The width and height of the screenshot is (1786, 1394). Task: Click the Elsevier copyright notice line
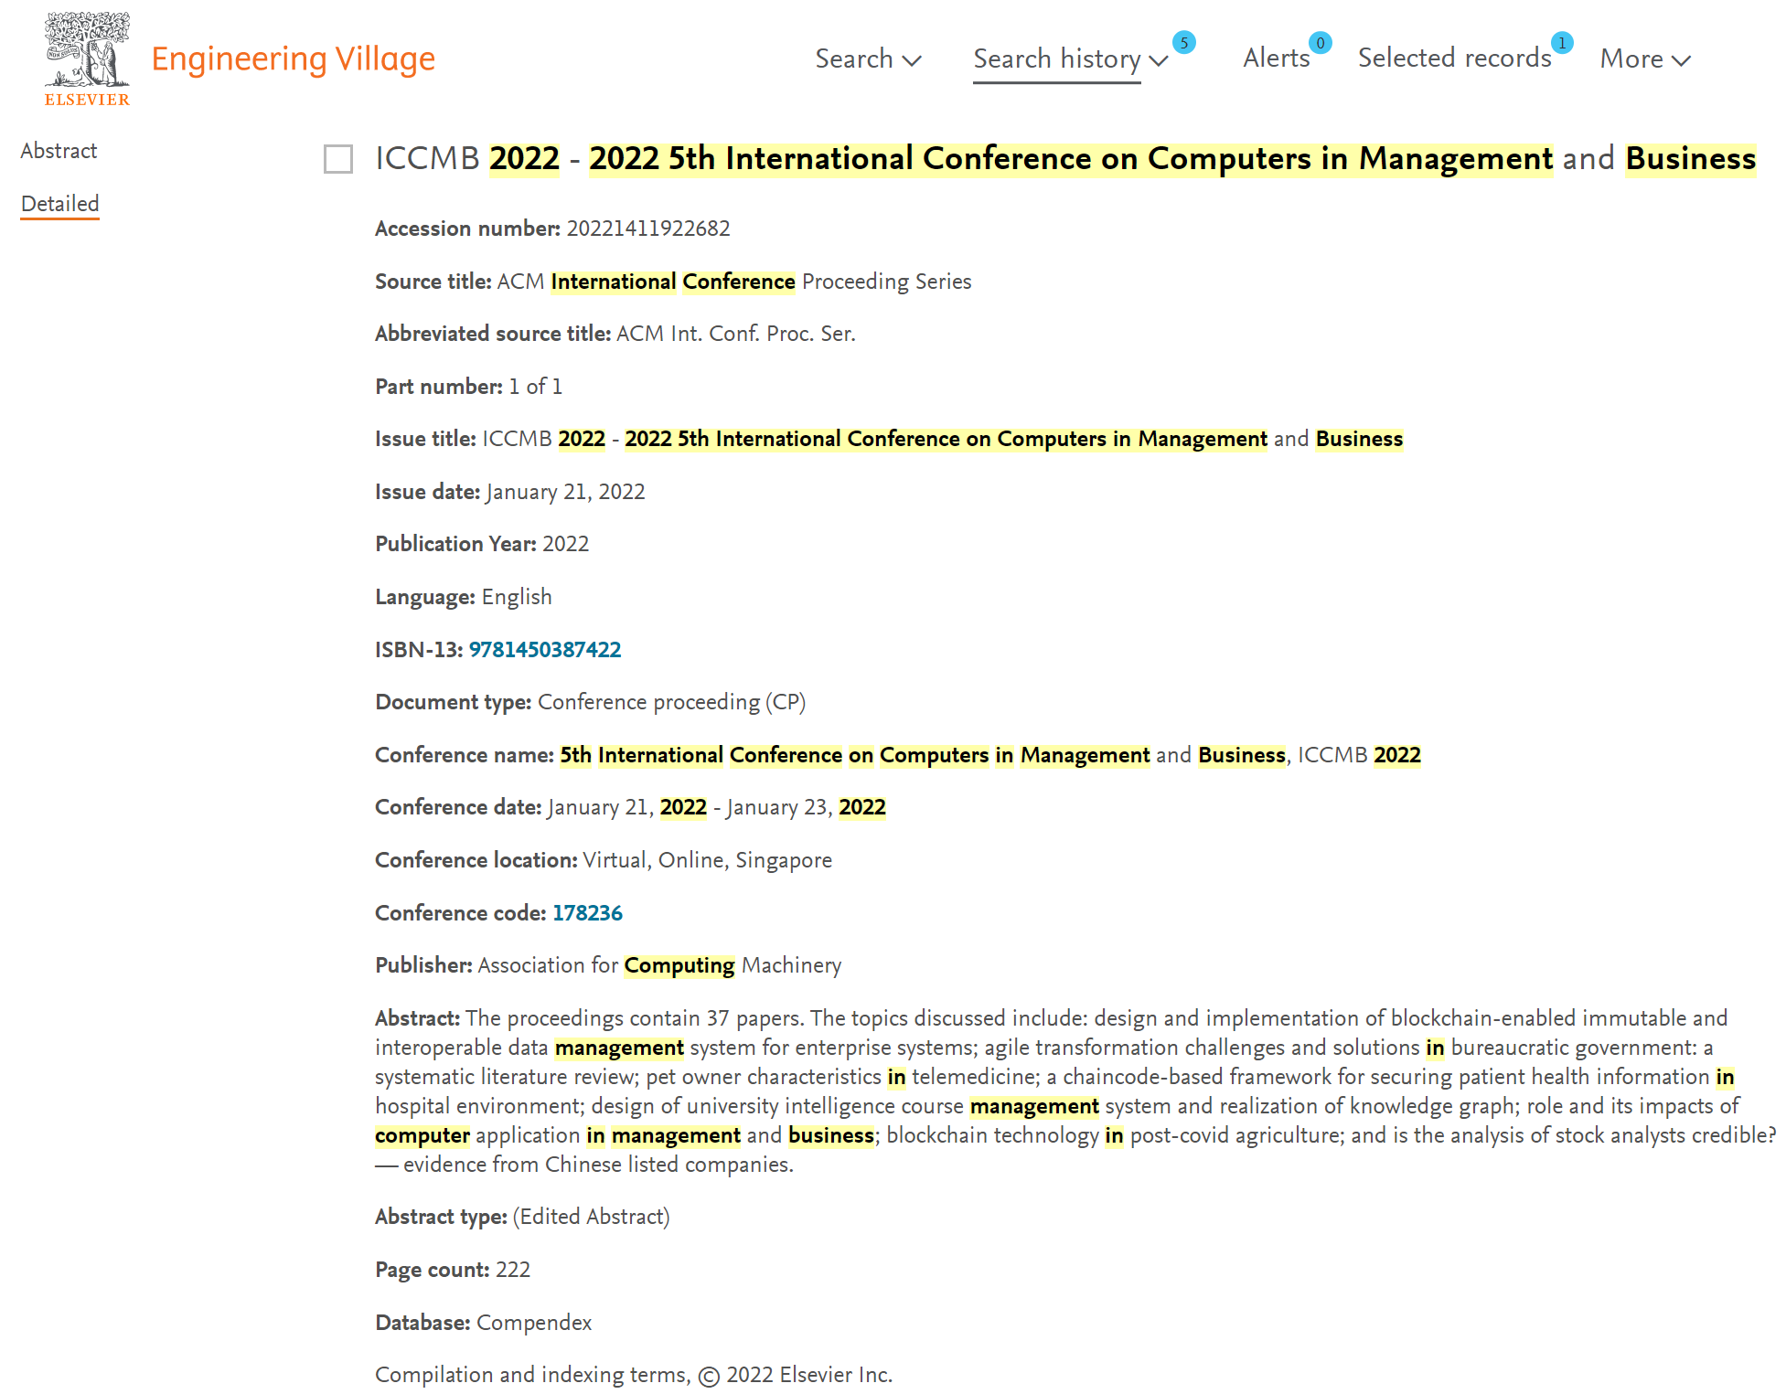click(634, 1375)
